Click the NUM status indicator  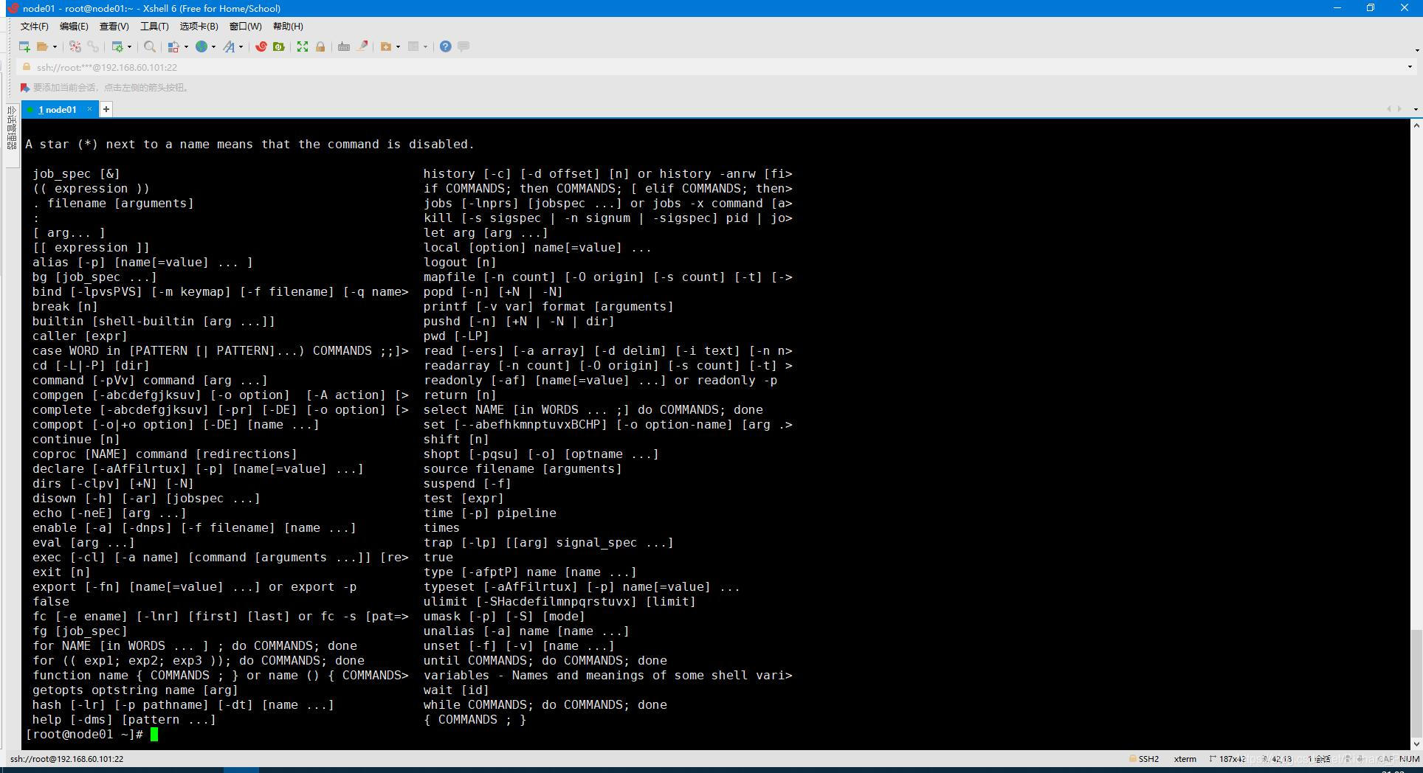(1409, 759)
